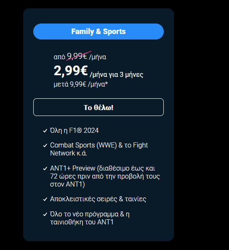Select the Combat Sports (WWE) & Fight Network text
This screenshot has height=250, width=229.
[99, 149]
